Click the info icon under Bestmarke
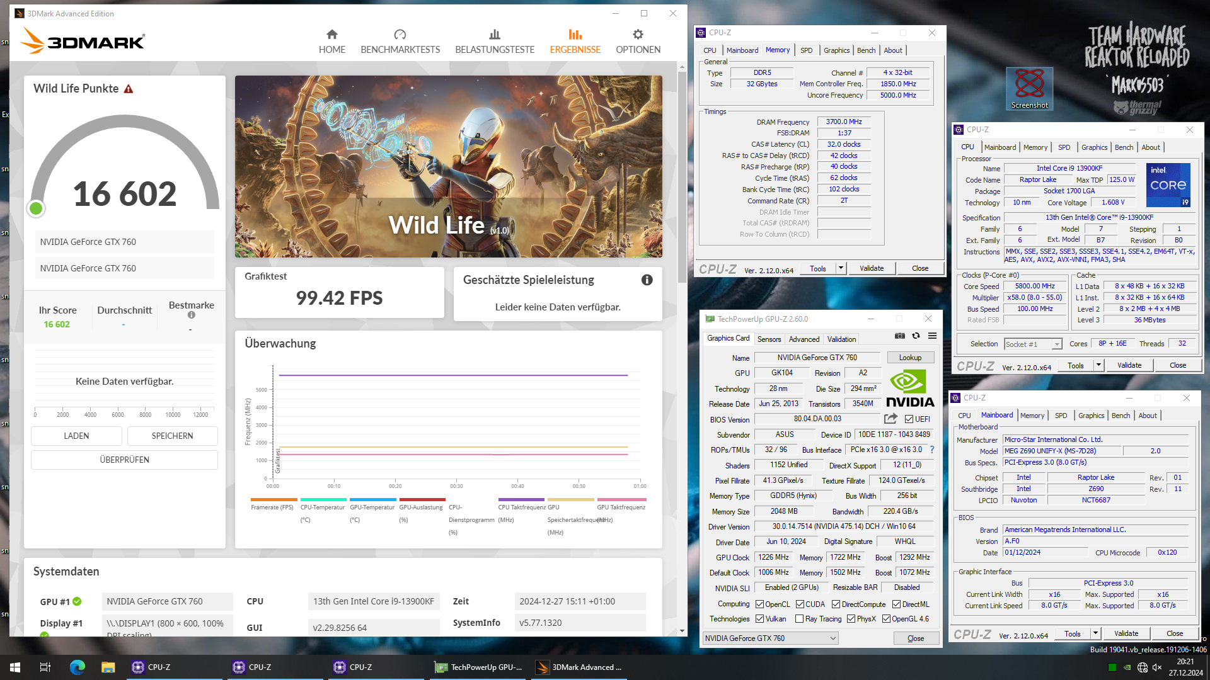This screenshot has height=680, width=1210. click(192, 315)
